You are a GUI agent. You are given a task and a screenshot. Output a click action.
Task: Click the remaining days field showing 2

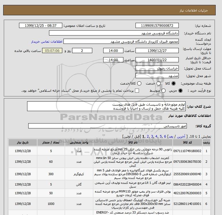[x=82, y=51]
